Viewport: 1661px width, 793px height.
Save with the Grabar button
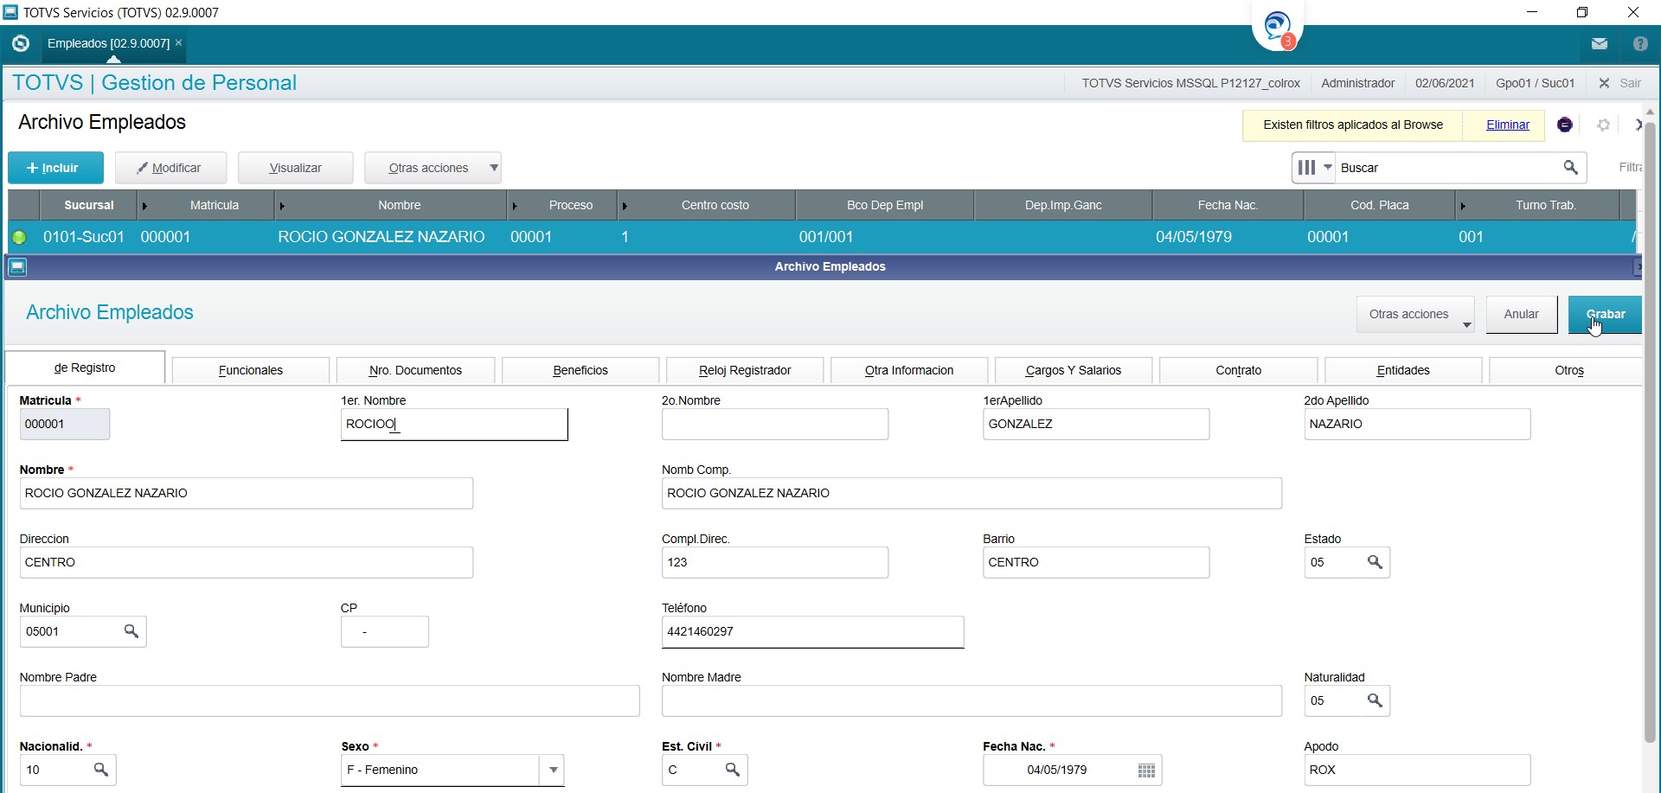(x=1605, y=315)
